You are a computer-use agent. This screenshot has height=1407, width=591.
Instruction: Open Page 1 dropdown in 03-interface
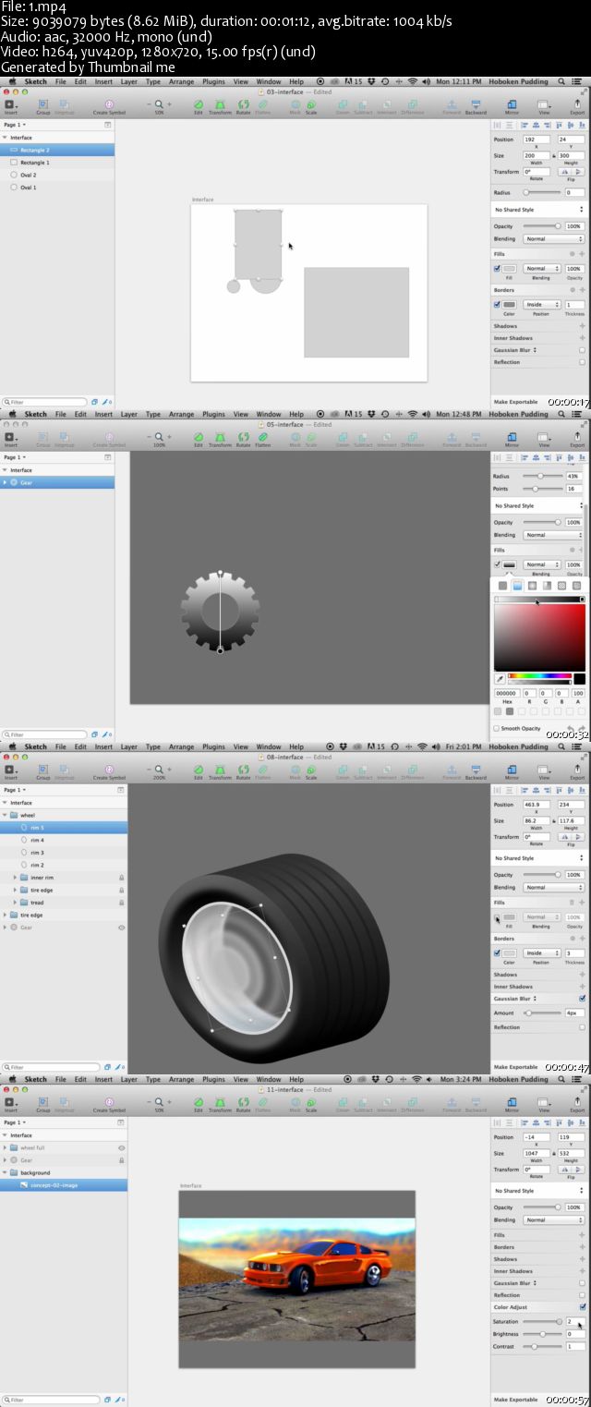click(x=16, y=124)
